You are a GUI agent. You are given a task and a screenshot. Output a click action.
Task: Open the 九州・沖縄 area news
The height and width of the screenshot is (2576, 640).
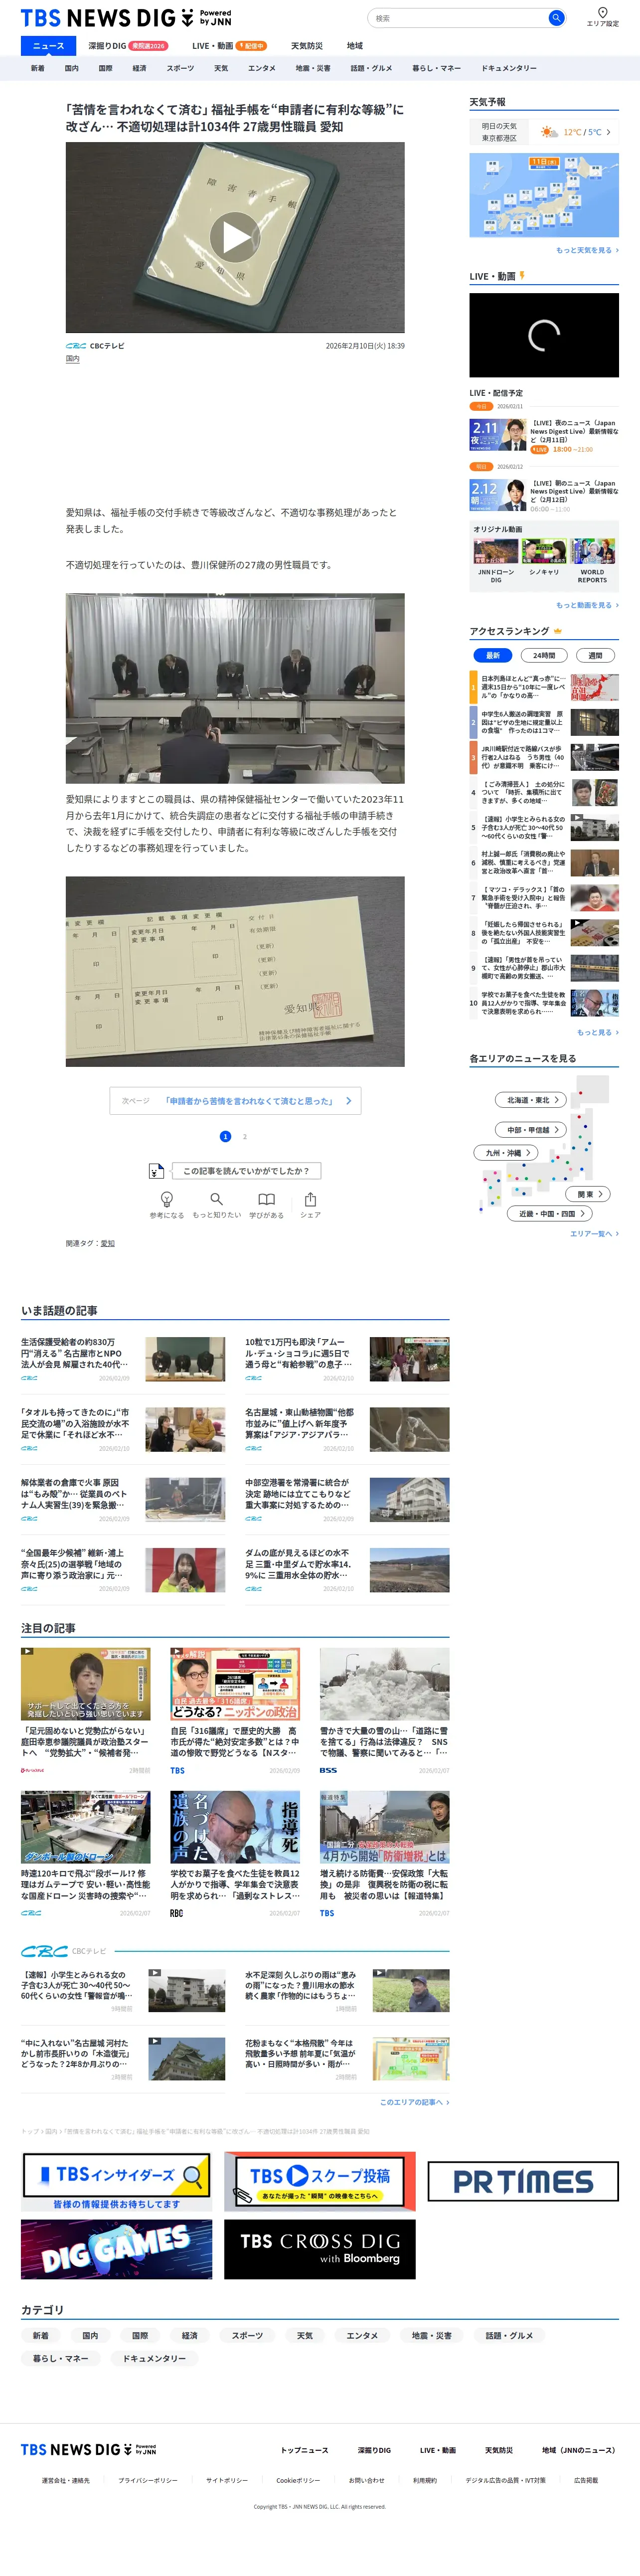(507, 1153)
